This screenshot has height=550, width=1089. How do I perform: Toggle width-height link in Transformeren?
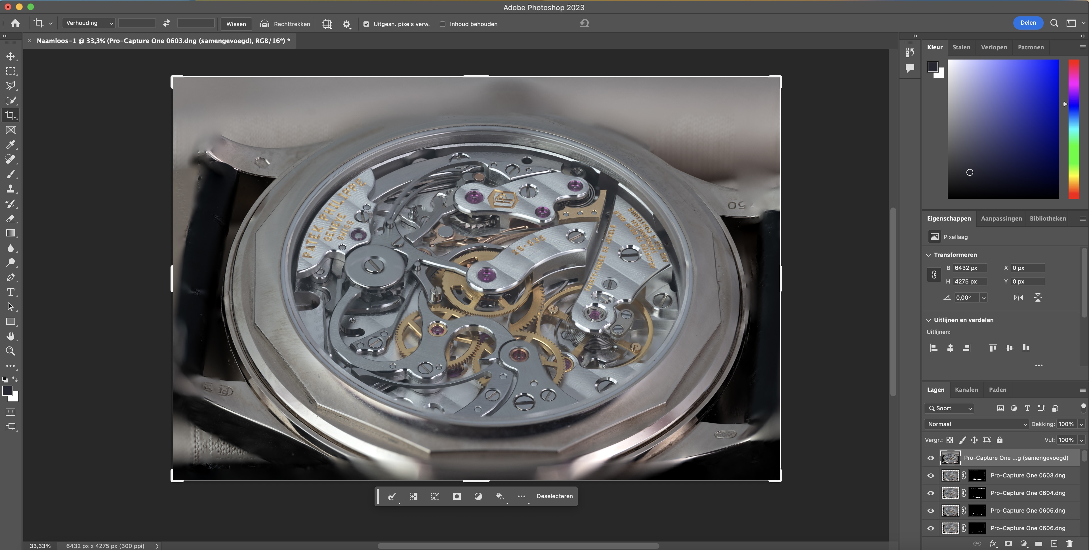934,275
